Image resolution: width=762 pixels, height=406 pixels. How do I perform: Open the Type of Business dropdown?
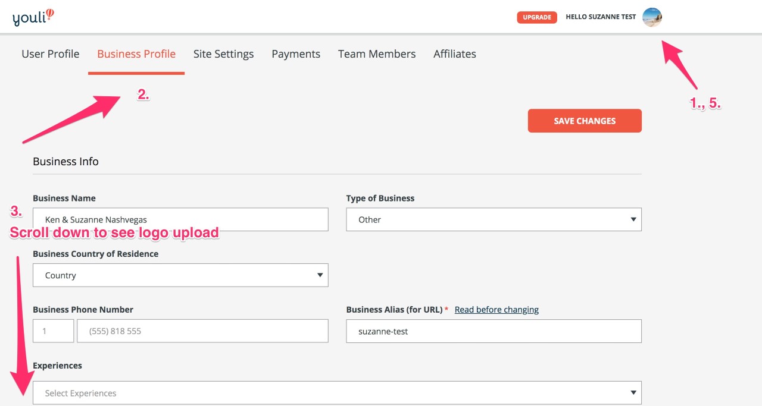494,219
